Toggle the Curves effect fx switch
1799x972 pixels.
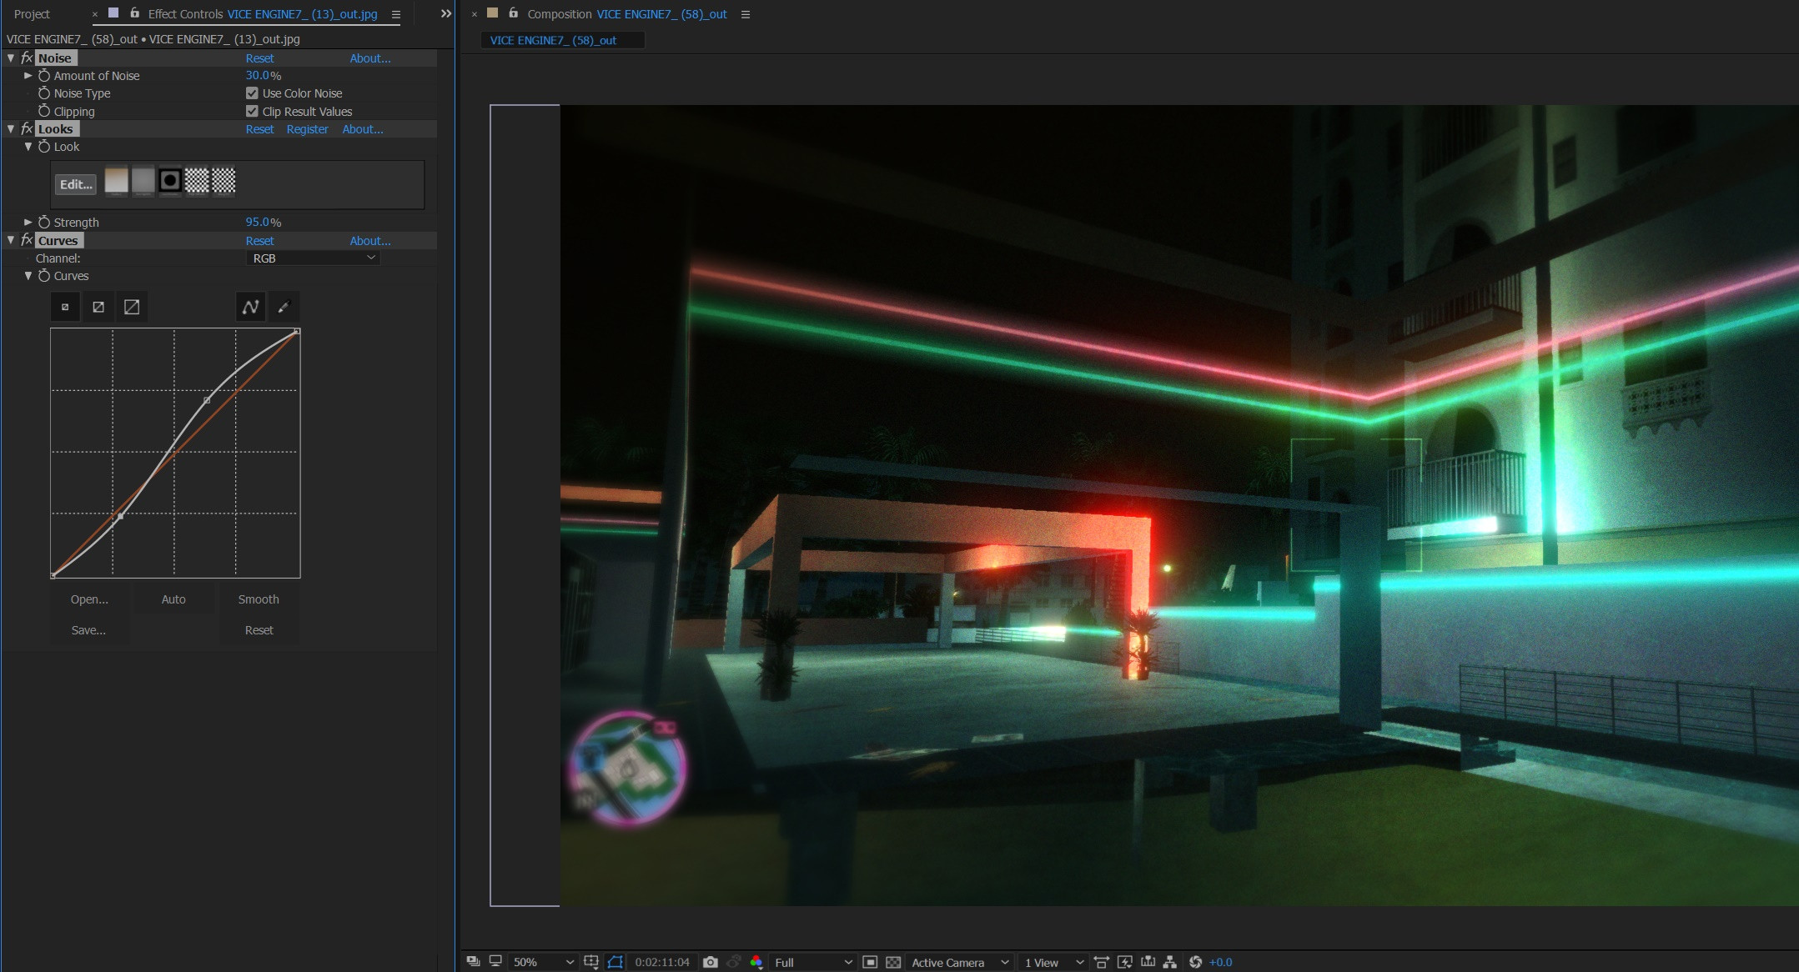click(x=27, y=241)
